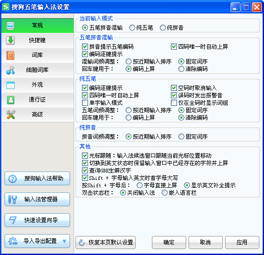Screen dimensions: 264x255
Task: Toggle 切换到英文状态时保留输入 checkbox
Action: (x=85, y=163)
